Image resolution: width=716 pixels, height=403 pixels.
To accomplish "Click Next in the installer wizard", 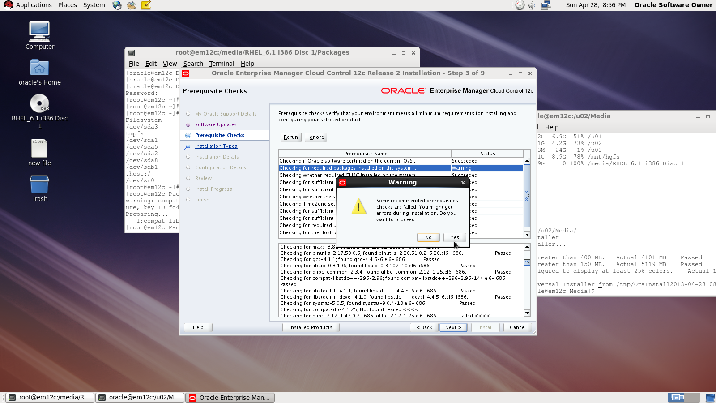I will [x=453, y=327].
